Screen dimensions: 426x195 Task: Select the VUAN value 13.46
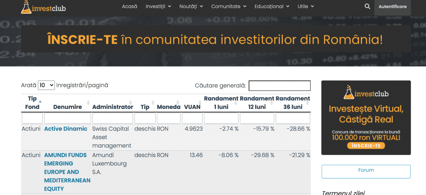point(196,155)
